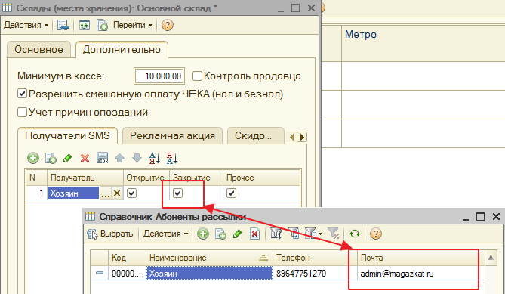The height and width of the screenshot is (294, 505).
Task: Switch to the Основное tab
Action: [x=38, y=50]
